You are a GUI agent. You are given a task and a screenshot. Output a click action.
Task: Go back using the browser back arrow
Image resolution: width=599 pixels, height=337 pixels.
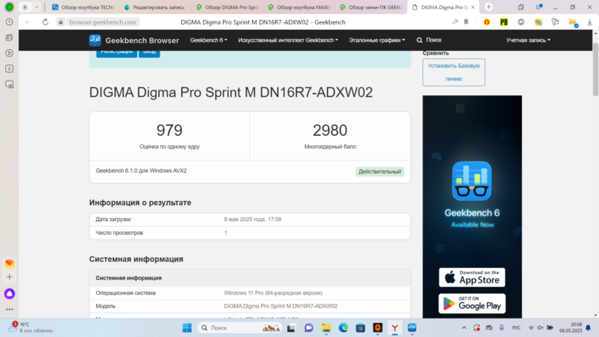pos(28,22)
